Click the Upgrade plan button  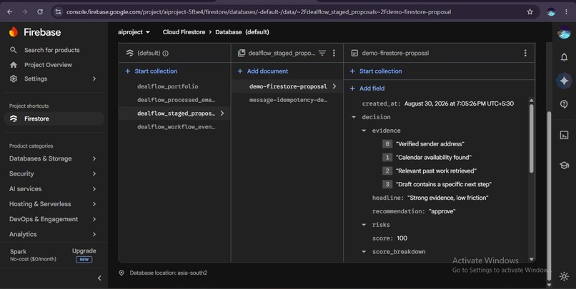[84, 255]
